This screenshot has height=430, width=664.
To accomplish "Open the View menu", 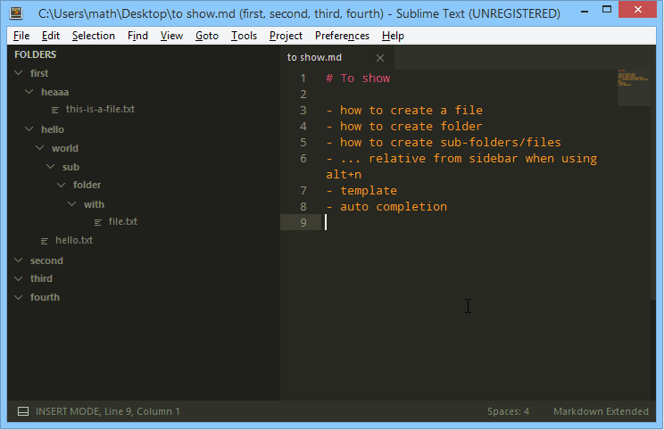I will (x=171, y=36).
